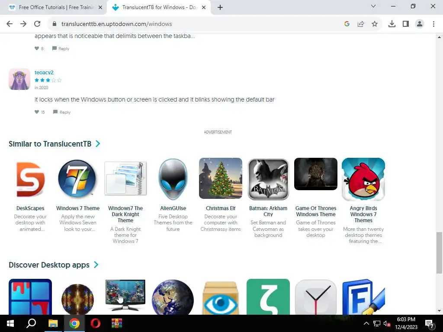Open teoacv2 user profile link
This screenshot has height=332, width=443.
44,73
